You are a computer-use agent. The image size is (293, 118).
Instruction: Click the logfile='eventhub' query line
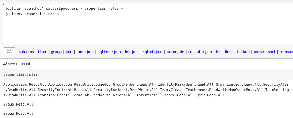pos(64,9)
